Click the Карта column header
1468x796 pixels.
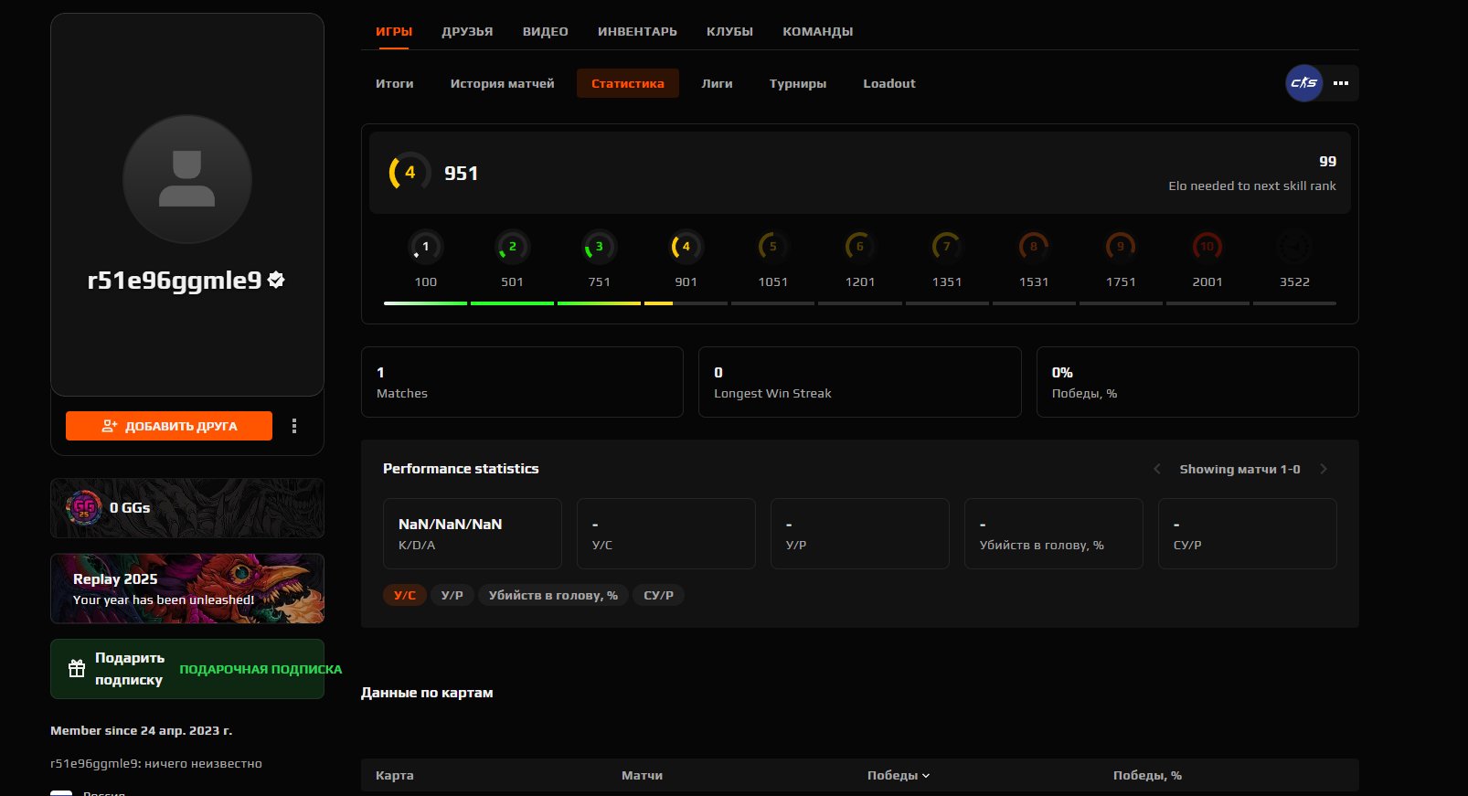[x=395, y=775]
